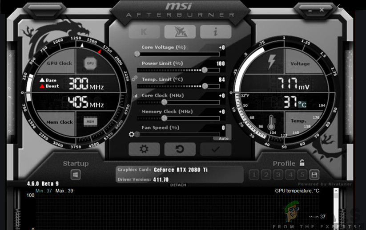Click the graph scrollbar up arrow
The width and height of the screenshot is (366, 230).
[336, 191]
